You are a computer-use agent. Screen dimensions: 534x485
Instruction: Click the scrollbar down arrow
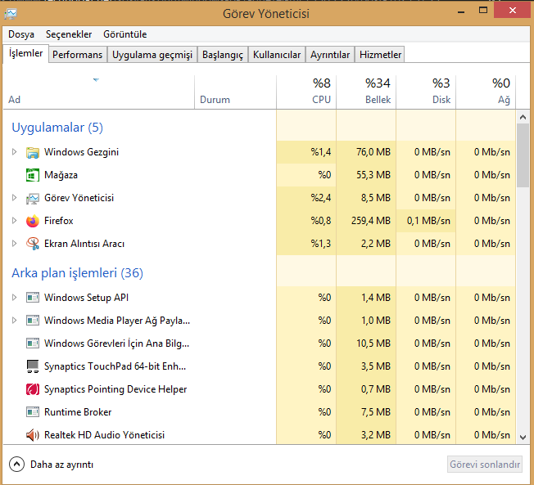coord(523,438)
